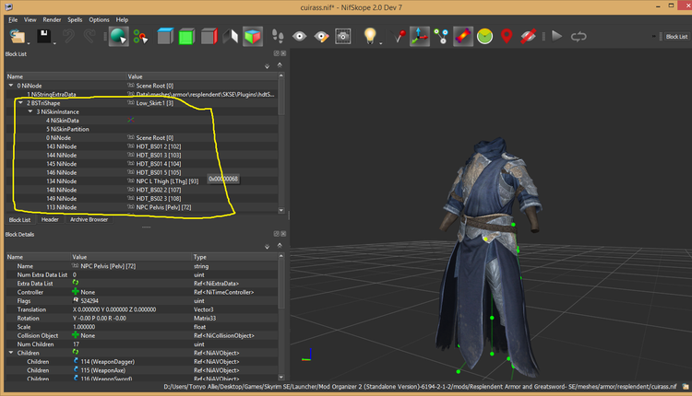The image size is (692, 396).
Task: Switch to Top view cube icon
Action: point(164,37)
